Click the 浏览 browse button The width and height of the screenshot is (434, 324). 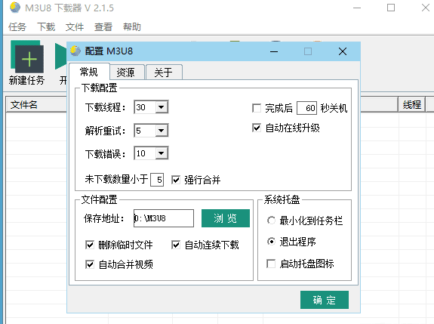click(x=226, y=218)
